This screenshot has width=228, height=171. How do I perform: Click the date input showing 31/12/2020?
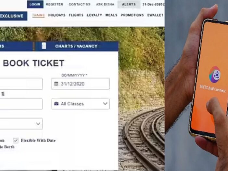[x=81, y=84]
